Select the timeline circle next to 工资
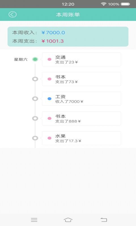 pyautogui.click(x=35, y=99)
